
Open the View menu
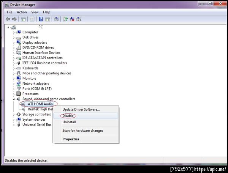35,12
